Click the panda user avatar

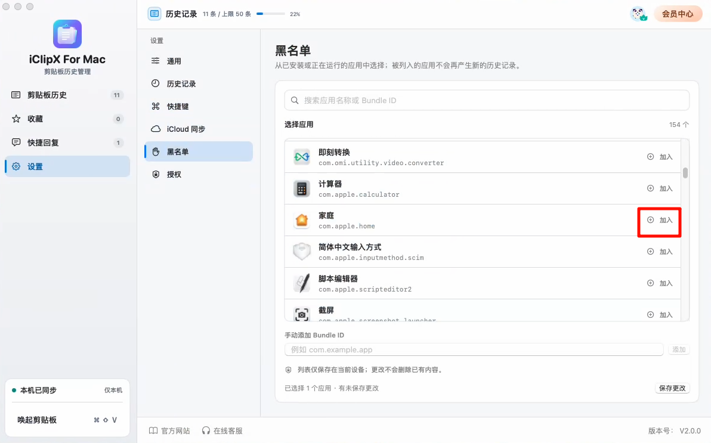(x=638, y=14)
